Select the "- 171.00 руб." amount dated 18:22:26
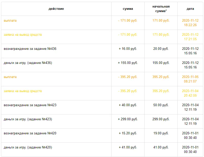Image resolution: width=204 pixels, height=157 pixels. tap(128, 21)
